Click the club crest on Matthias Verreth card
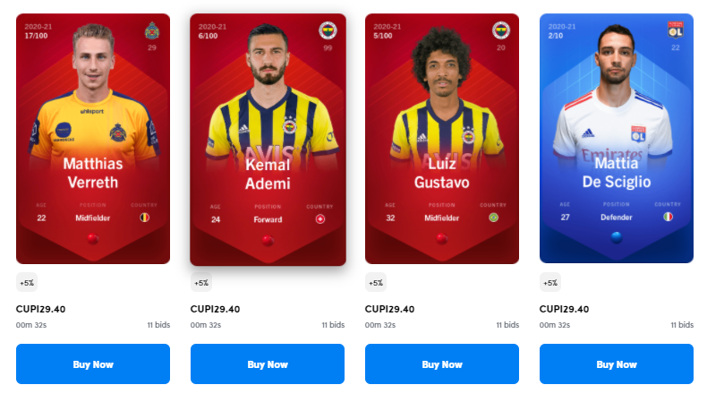This screenshot has width=707, height=402. (152, 30)
